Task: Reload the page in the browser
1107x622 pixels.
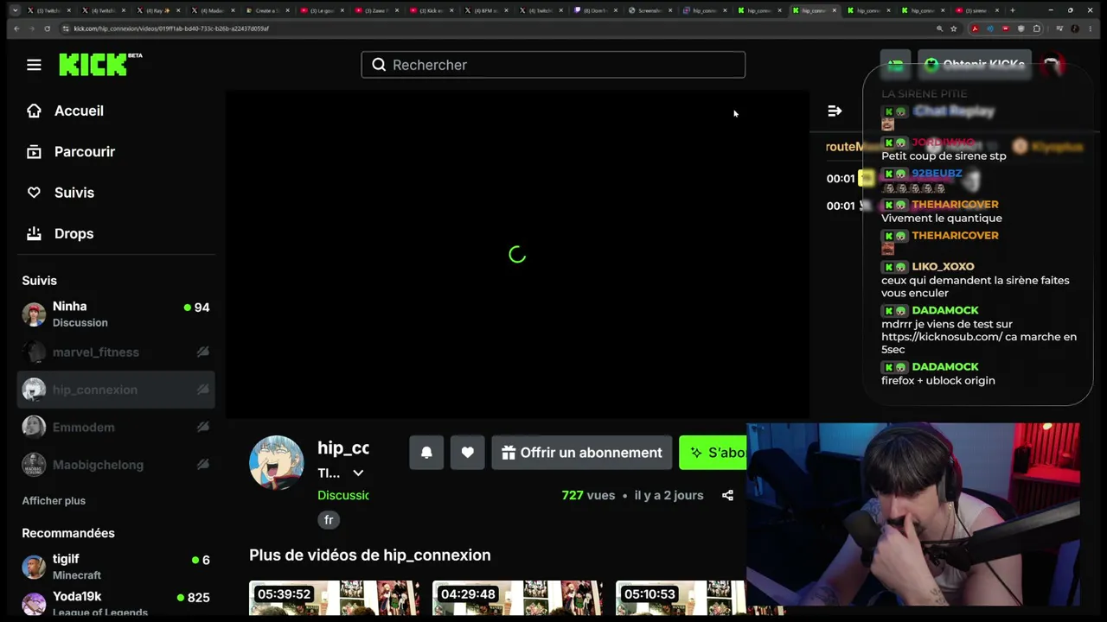Action: click(x=47, y=29)
